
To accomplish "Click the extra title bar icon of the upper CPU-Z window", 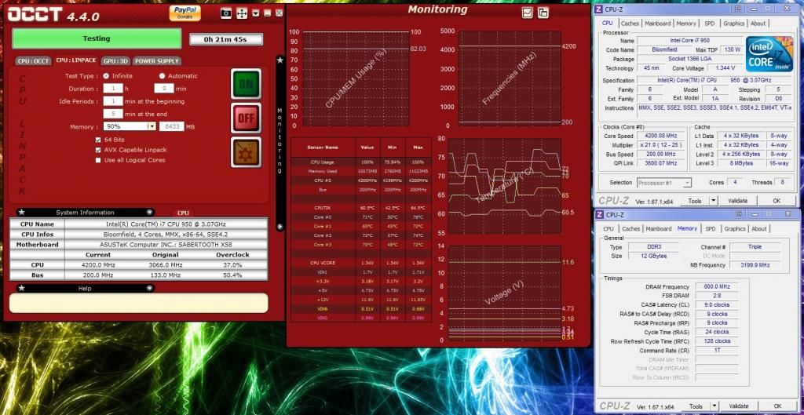I will [738, 8].
